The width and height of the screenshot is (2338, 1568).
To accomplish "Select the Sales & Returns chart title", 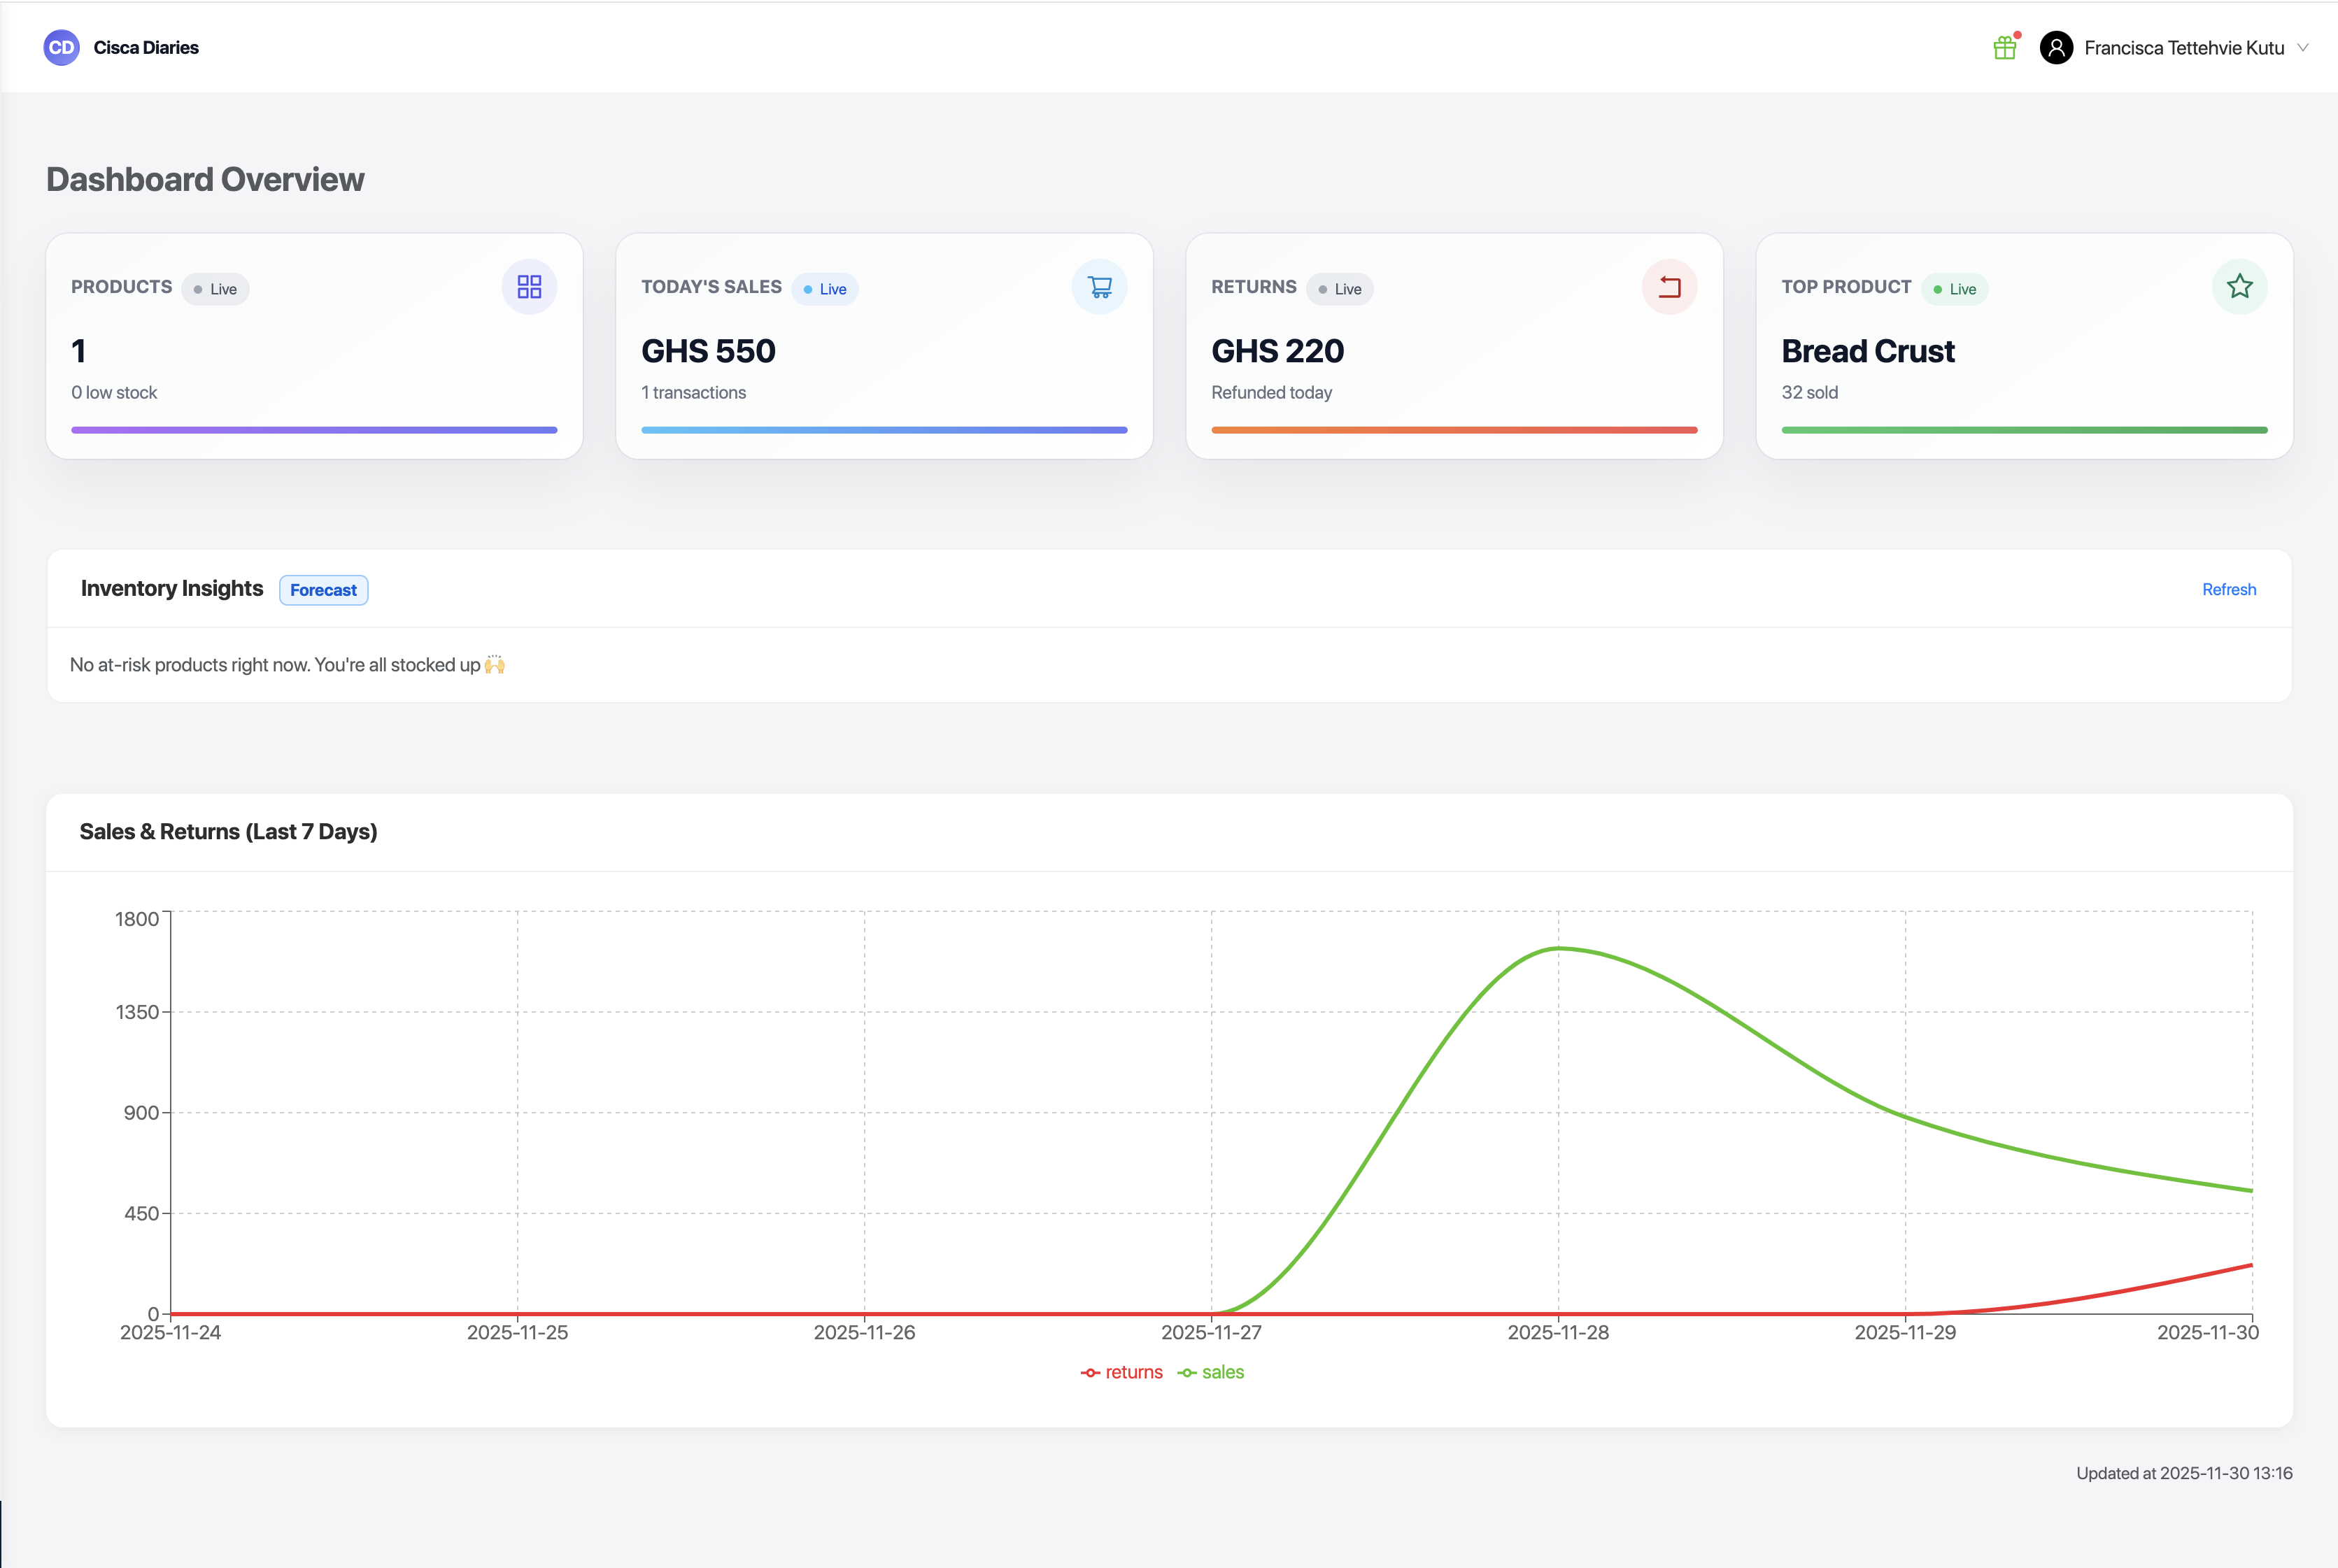I will (229, 831).
